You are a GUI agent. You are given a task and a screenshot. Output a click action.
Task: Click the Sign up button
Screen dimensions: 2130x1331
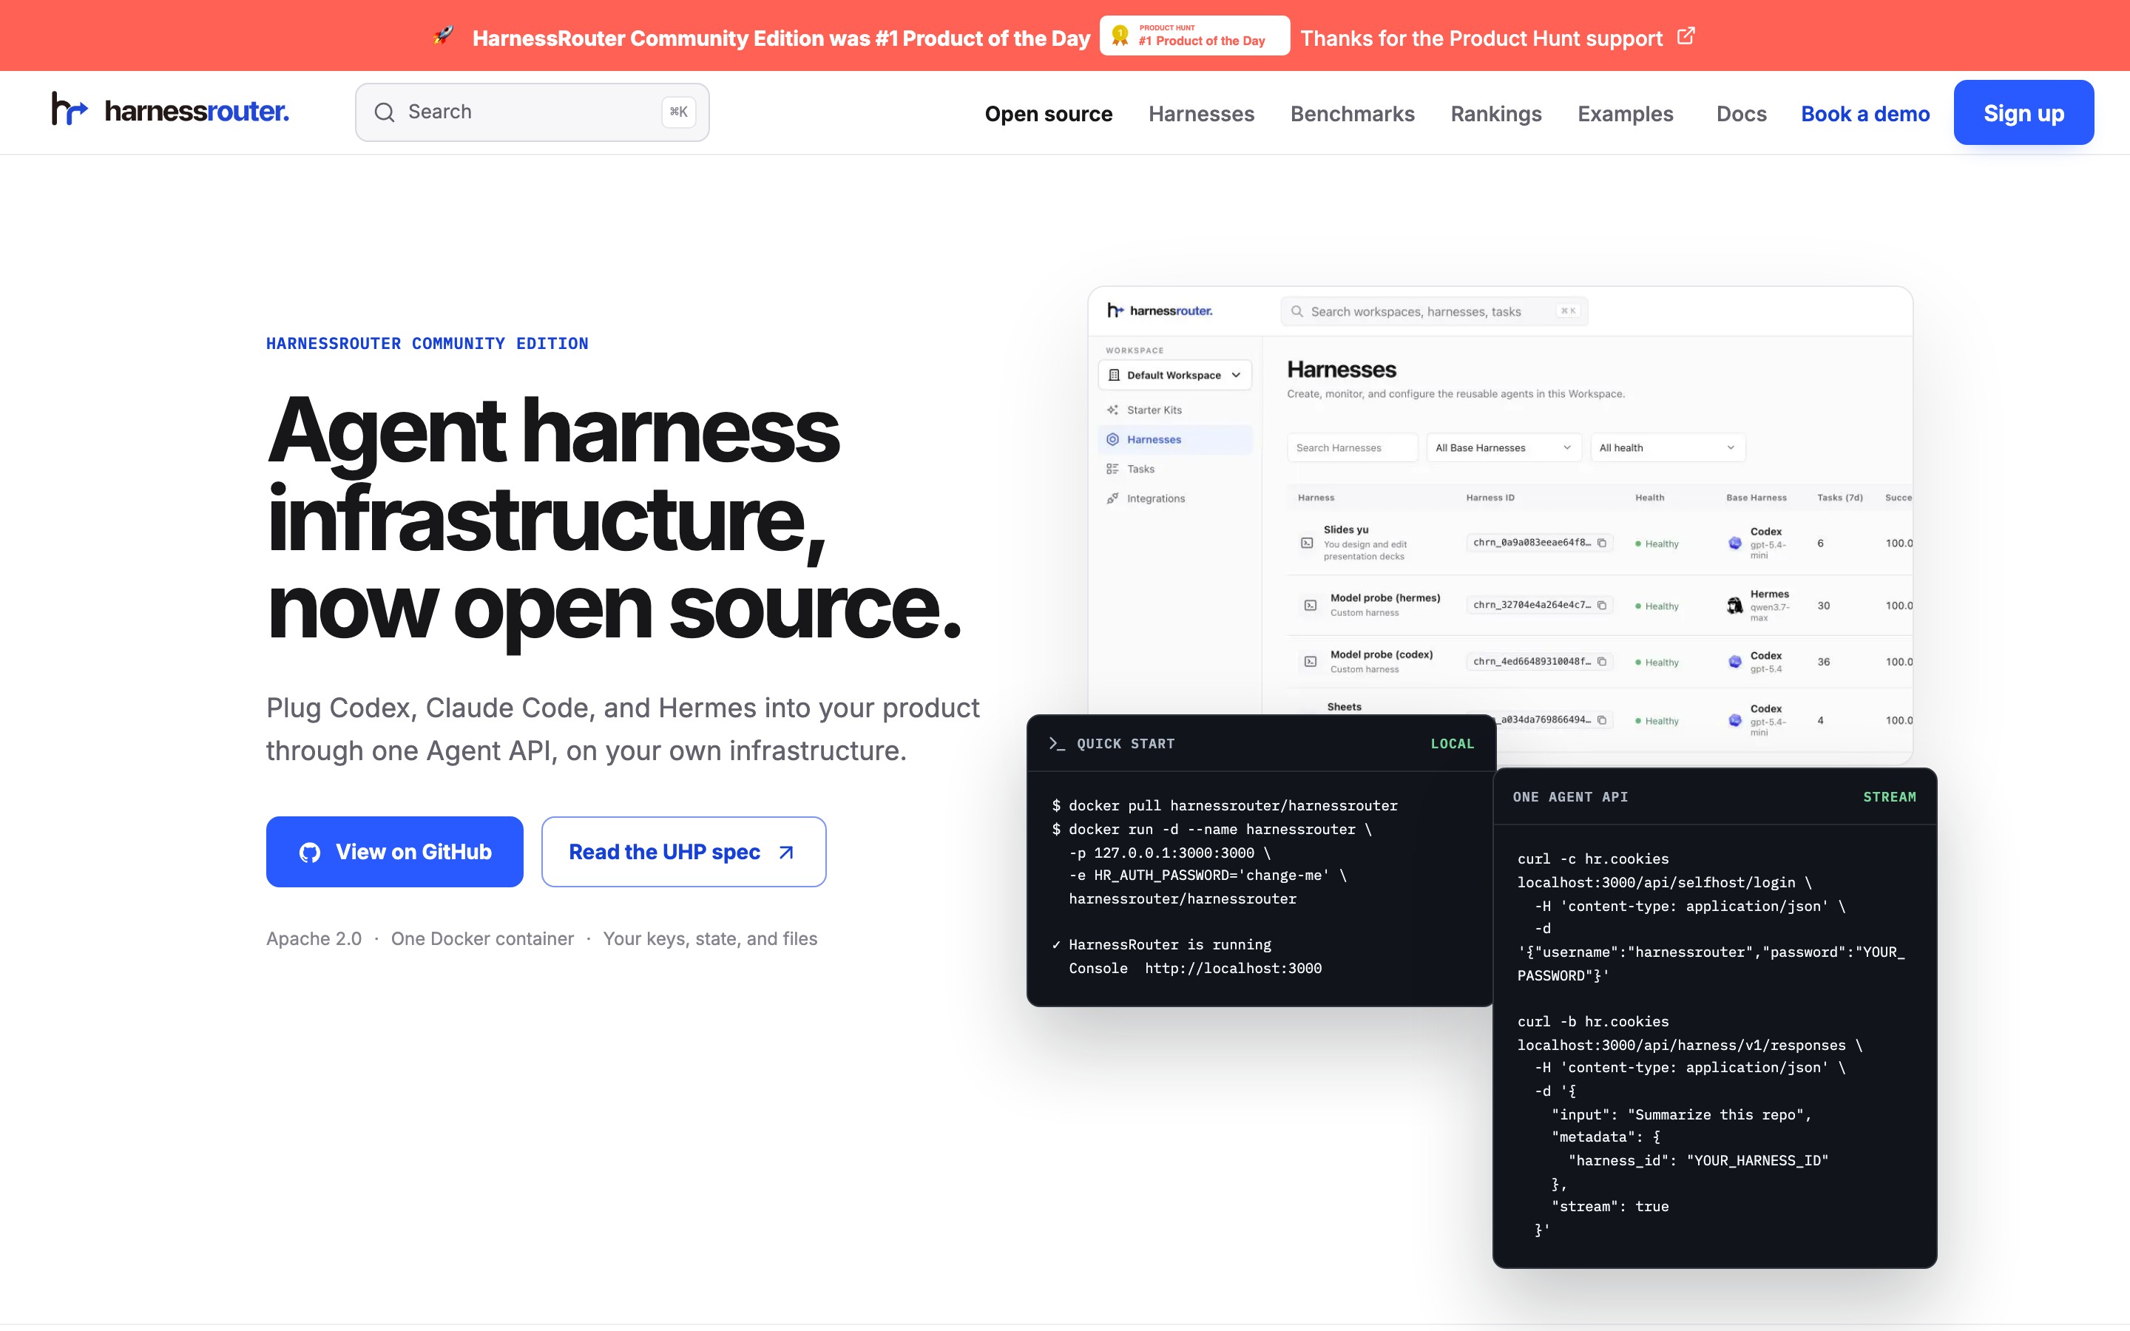click(x=2023, y=112)
